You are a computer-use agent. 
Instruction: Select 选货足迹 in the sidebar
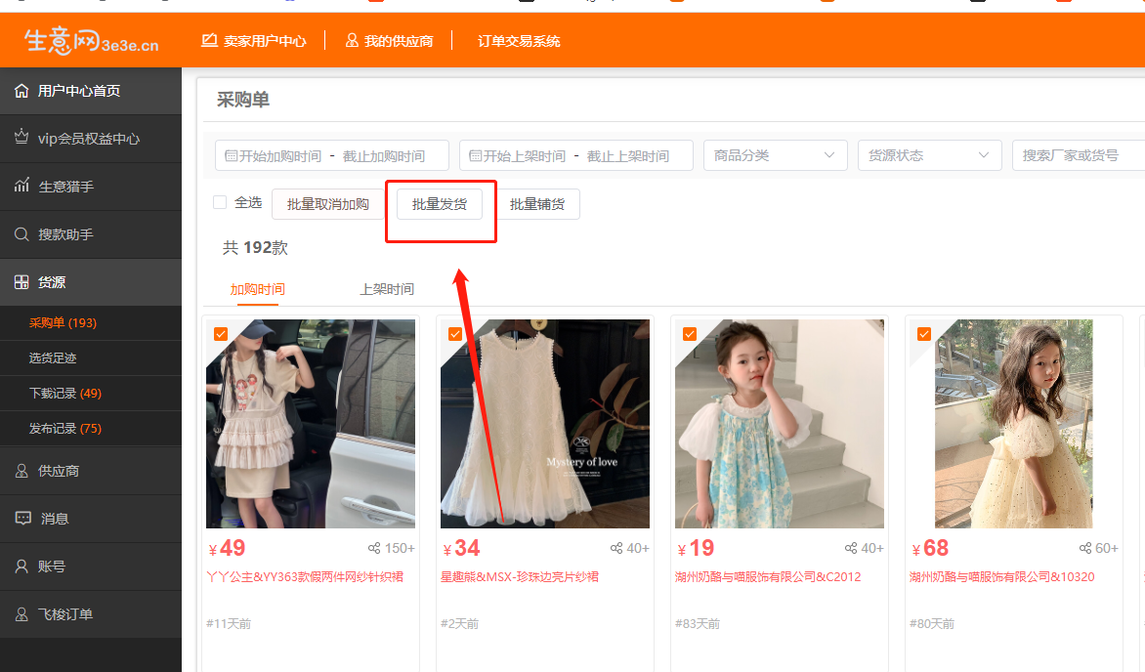point(91,357)
